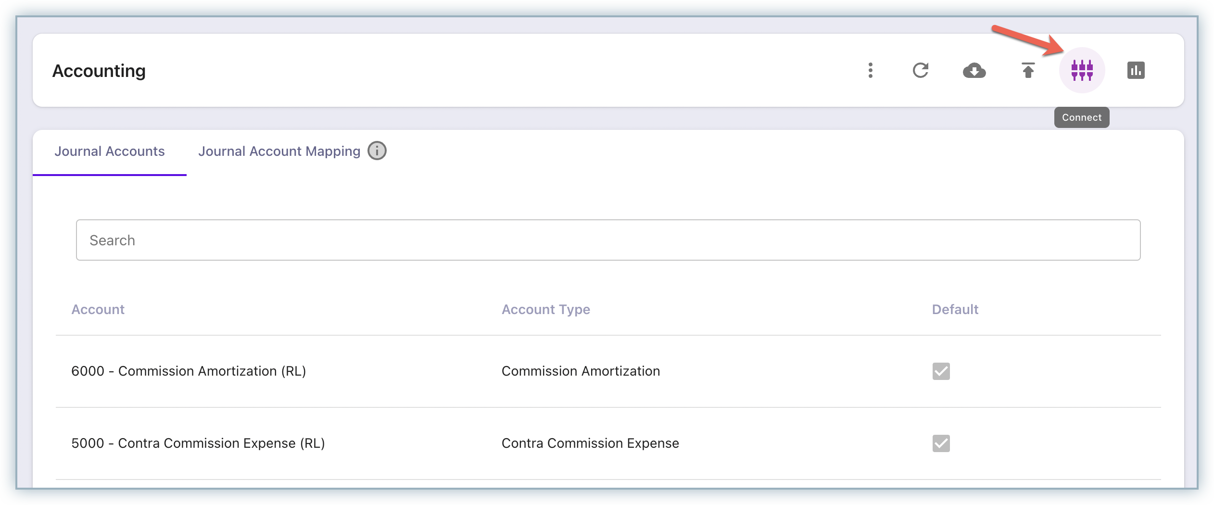1214x505 pixels.
Task: Switch to the Journal Accounts tab
Action: click(110, 151)
